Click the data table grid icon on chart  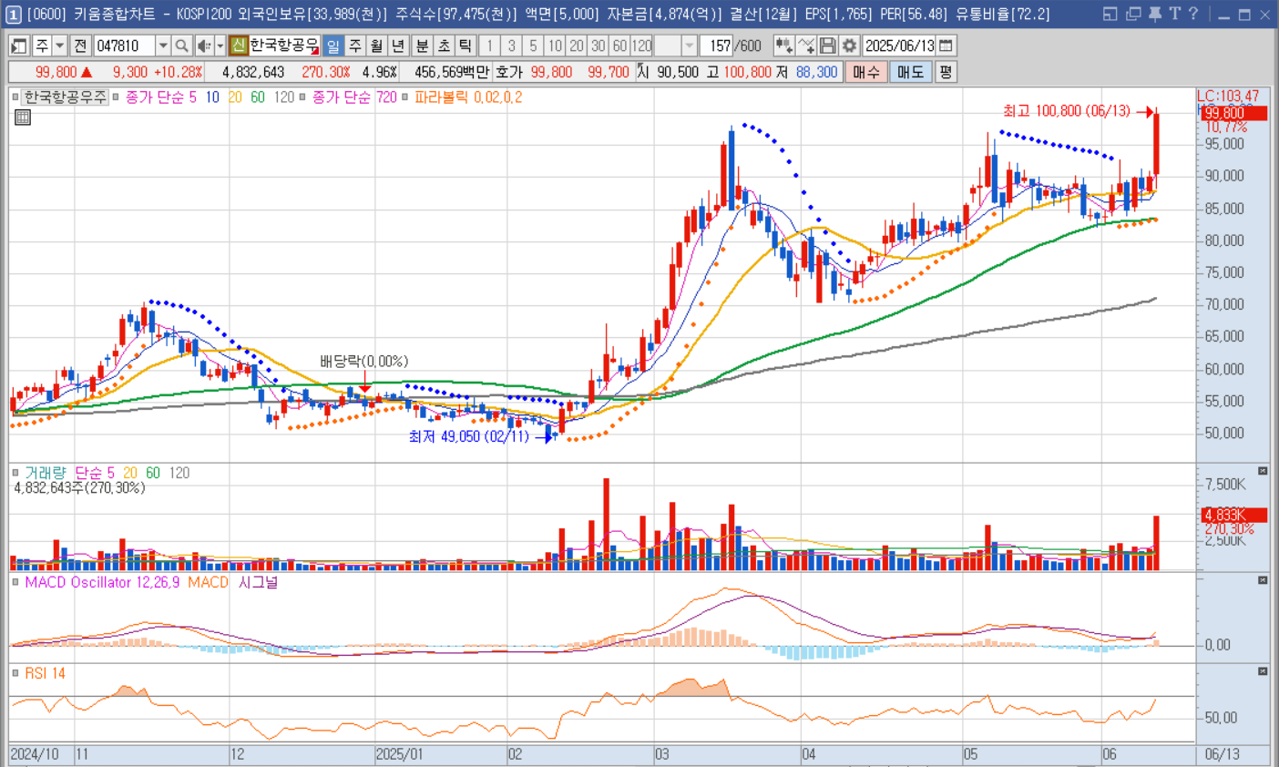(x=23, y=118)
